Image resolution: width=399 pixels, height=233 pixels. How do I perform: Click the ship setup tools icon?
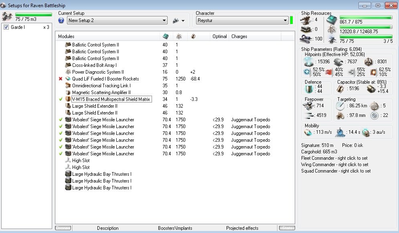point(176,20)
